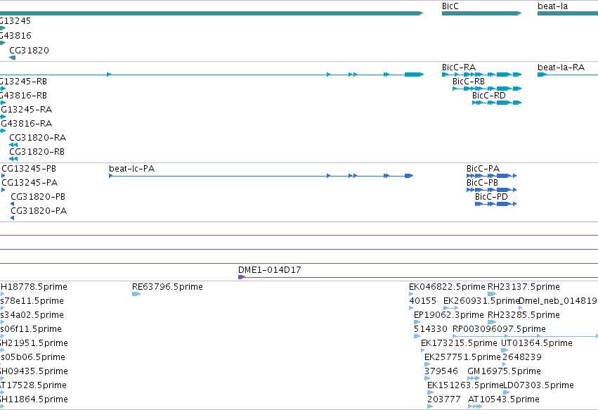Select the s78e11.5prime EST label
598x410 pixels.
(x=32, y=301)
